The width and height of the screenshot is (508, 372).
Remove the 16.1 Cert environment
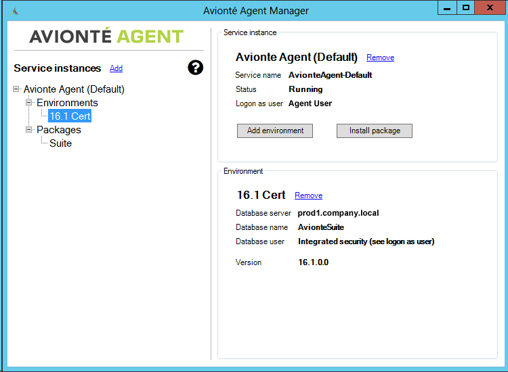click(308, 195)
